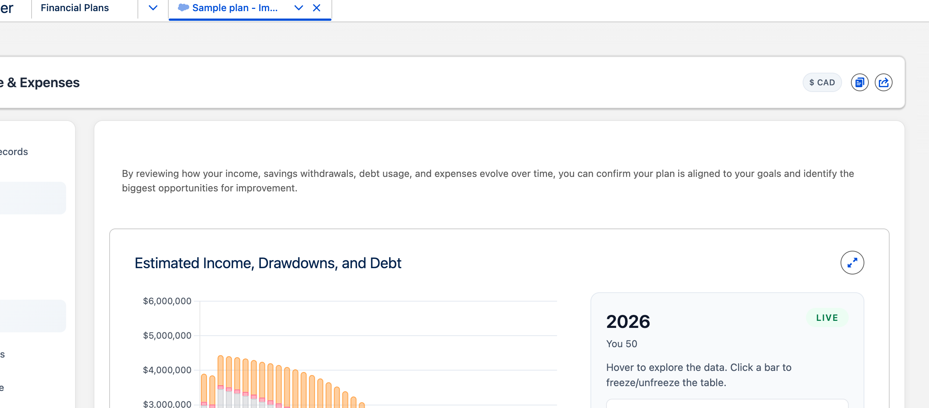Click the copy document icon button
This screenshot has height=408, width=929.
click(x=860, y=82)
